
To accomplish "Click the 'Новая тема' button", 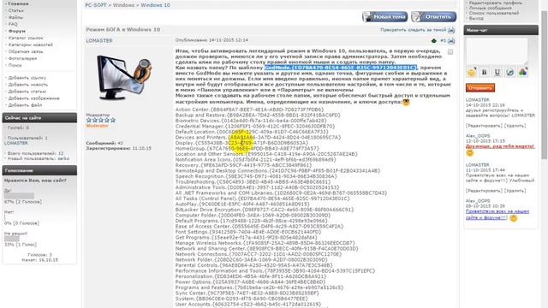I will click(x=384, y=16).
